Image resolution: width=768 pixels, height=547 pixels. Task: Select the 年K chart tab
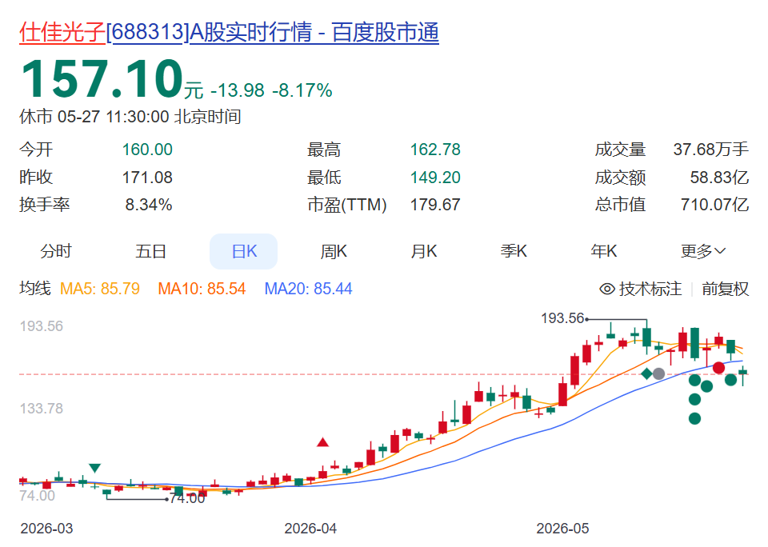[604, 251]
